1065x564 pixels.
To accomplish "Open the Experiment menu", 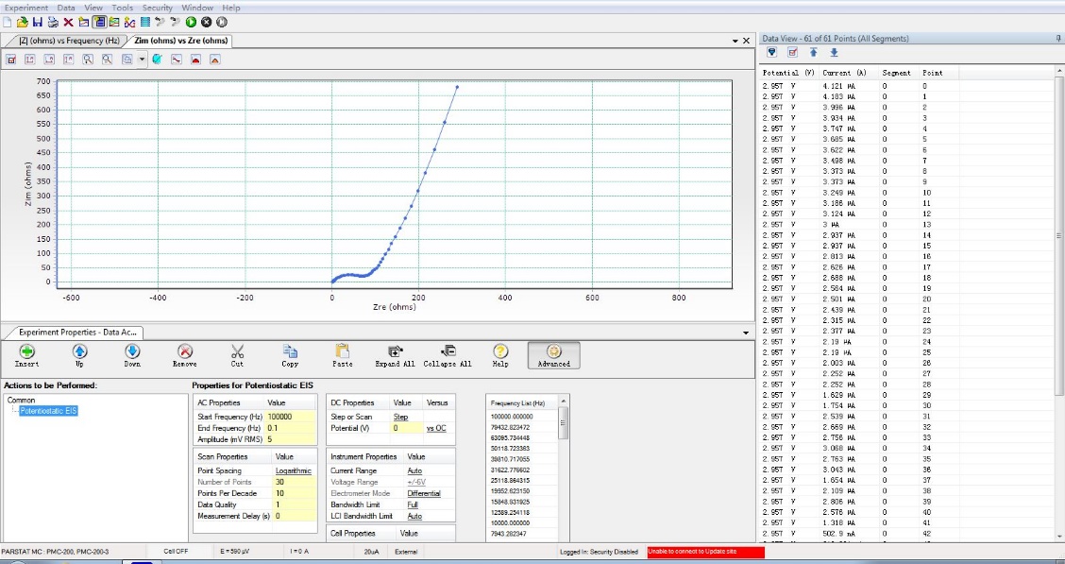I will 25,8.
